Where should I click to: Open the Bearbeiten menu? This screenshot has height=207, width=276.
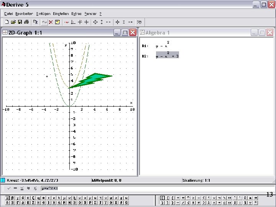point(24,13)
